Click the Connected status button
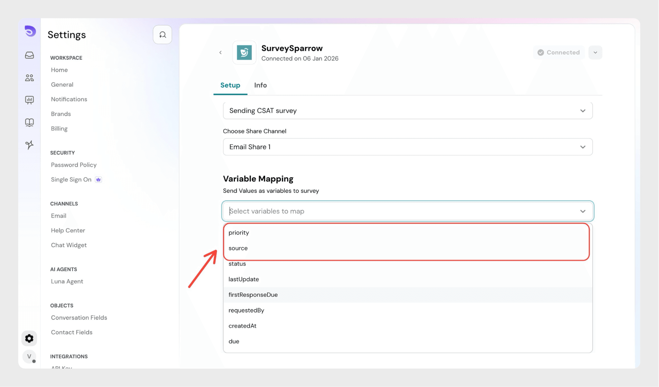The width and height of the screenshot is (659, 387). [x=559, y=52]
